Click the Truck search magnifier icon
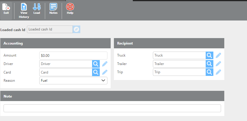Viewport: 247px width, 121px height. tap(209, 55)
